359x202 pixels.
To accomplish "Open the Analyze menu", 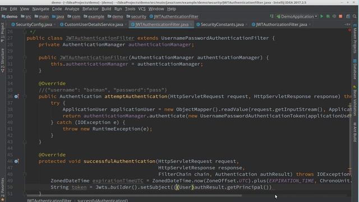I will 72,9.
